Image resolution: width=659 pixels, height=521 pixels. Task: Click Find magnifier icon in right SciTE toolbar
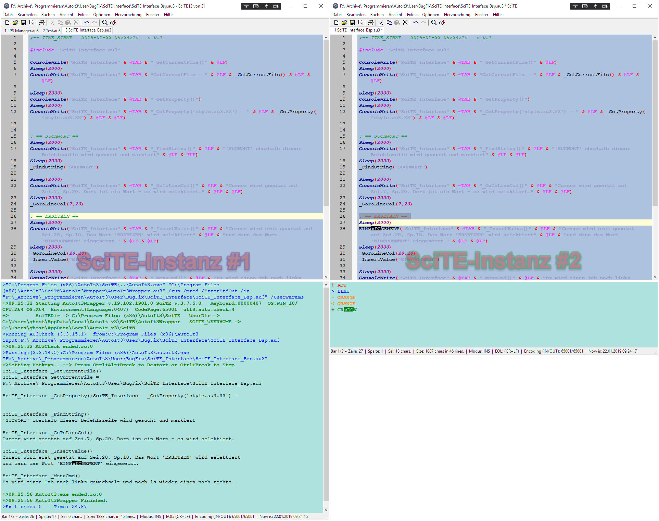pos(434,23)
